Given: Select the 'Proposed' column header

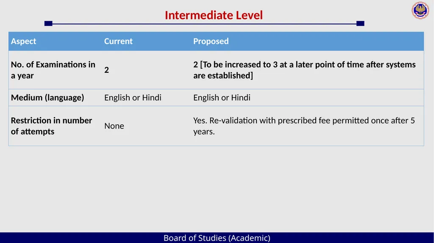Looking at the screenshot, I should 211,41.
